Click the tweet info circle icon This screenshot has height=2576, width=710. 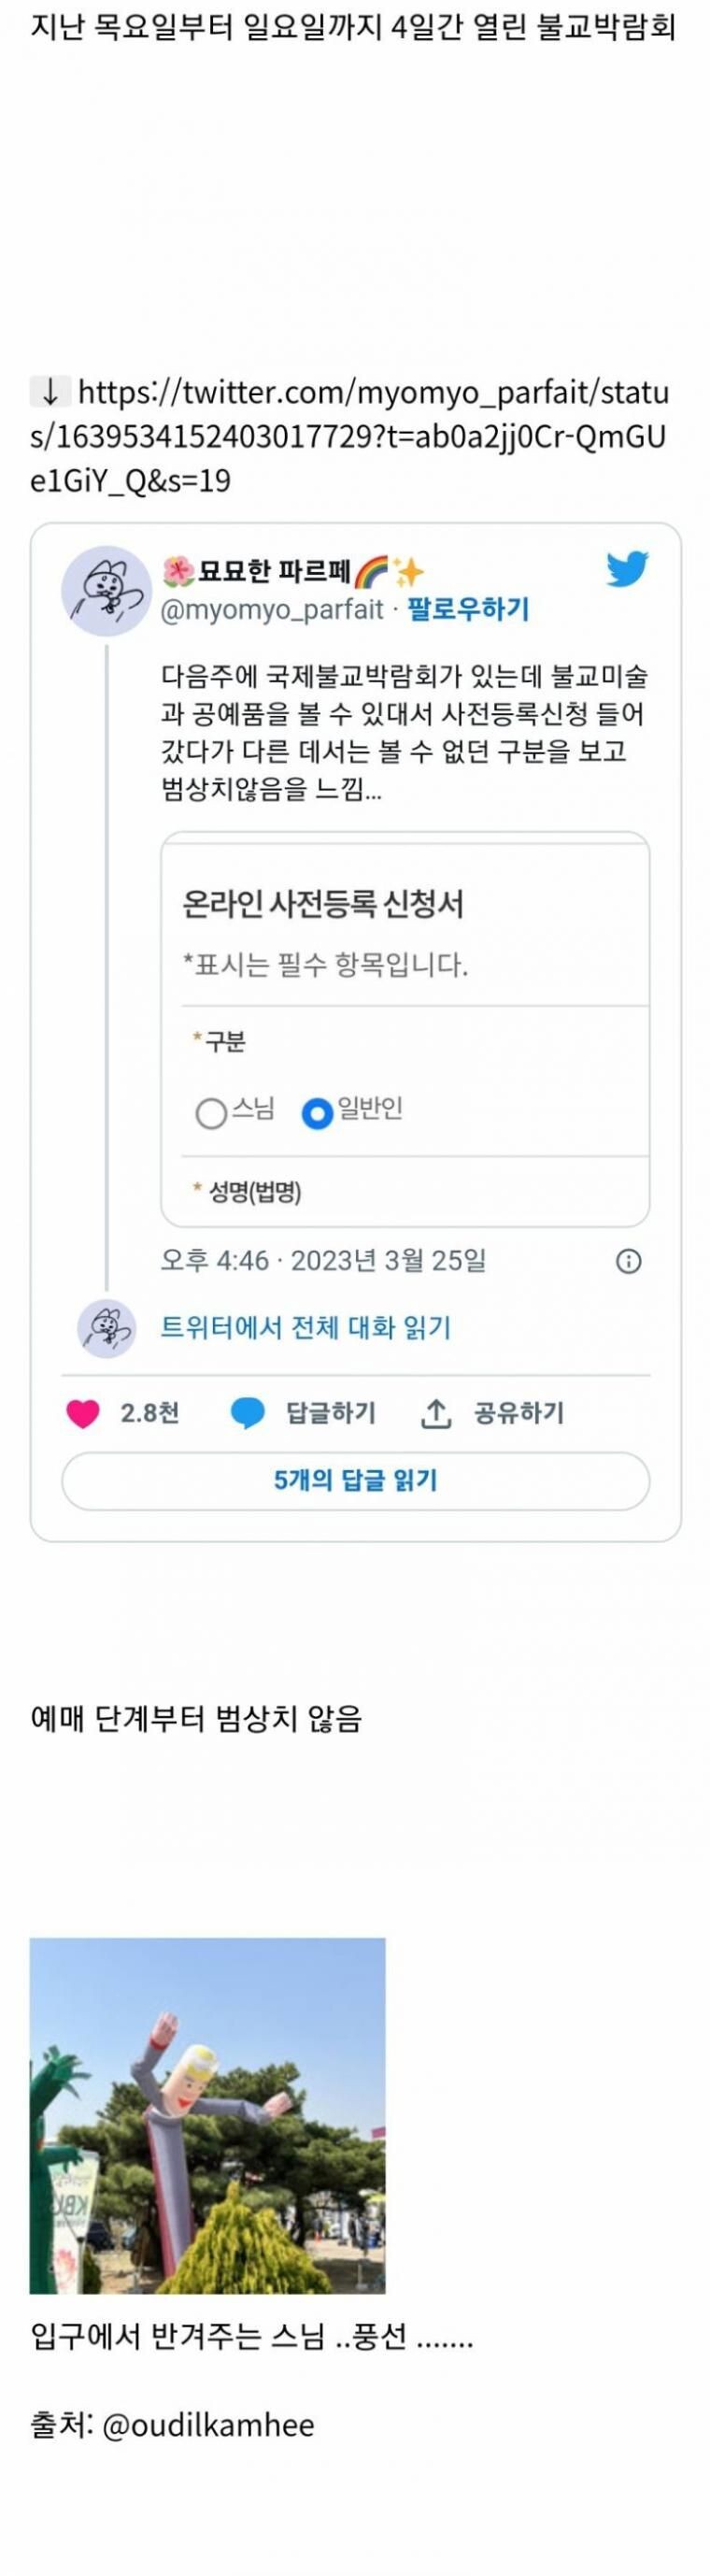[628, 1261]
